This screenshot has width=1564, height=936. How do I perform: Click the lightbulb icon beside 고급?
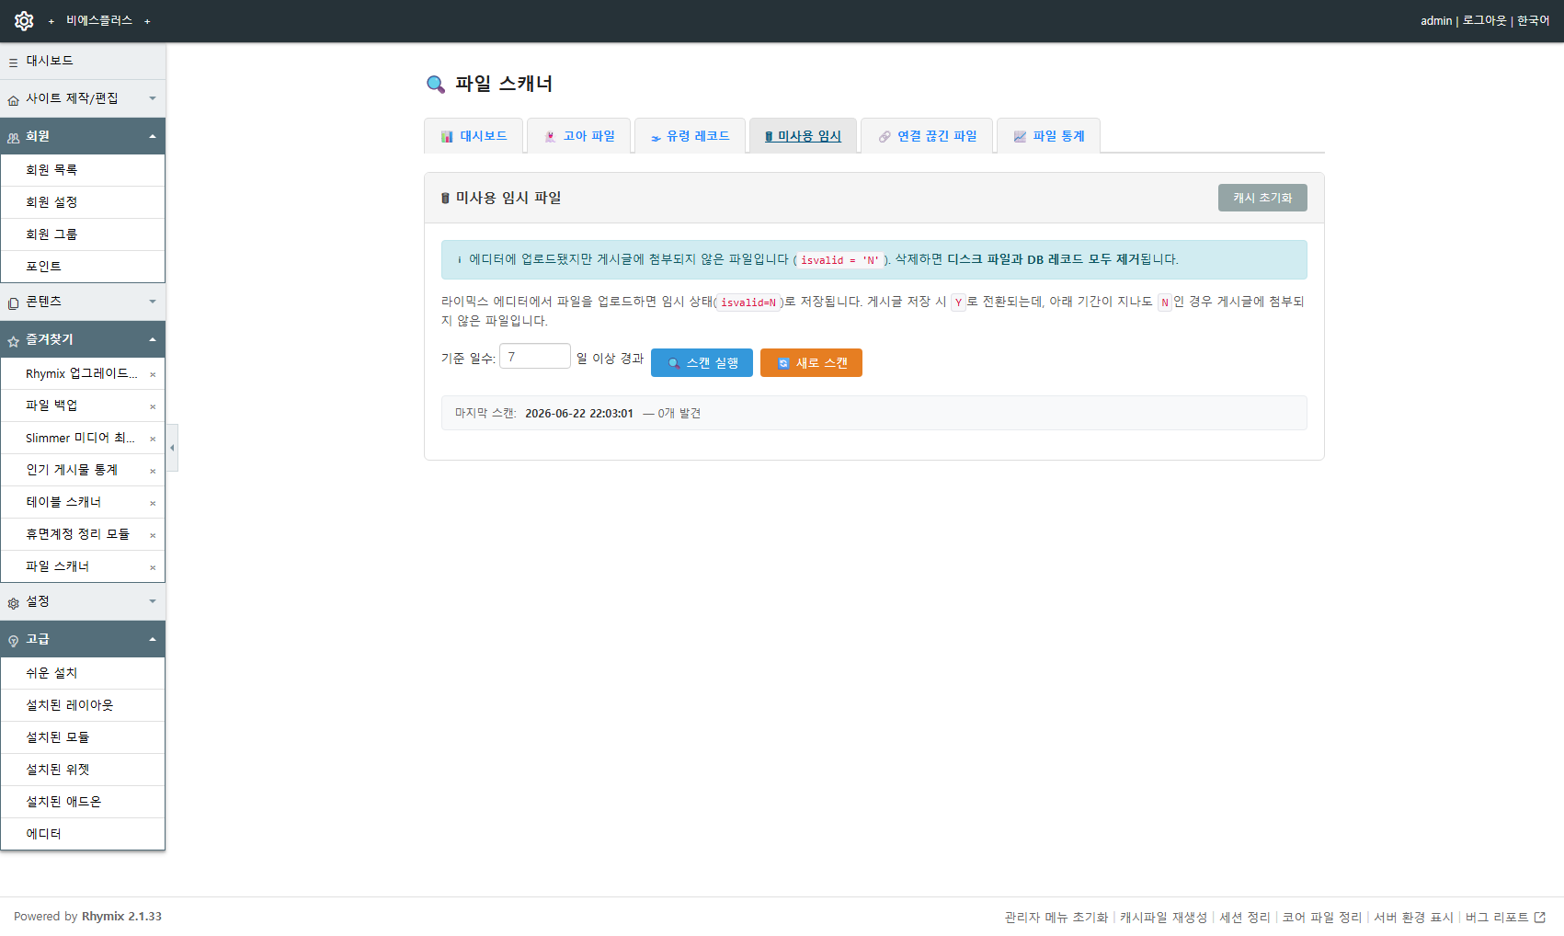[13, 641]
